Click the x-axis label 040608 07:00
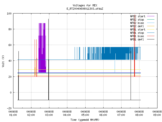Screen dimensions: 162x122 pyautogui.click(x=121, y=113)
